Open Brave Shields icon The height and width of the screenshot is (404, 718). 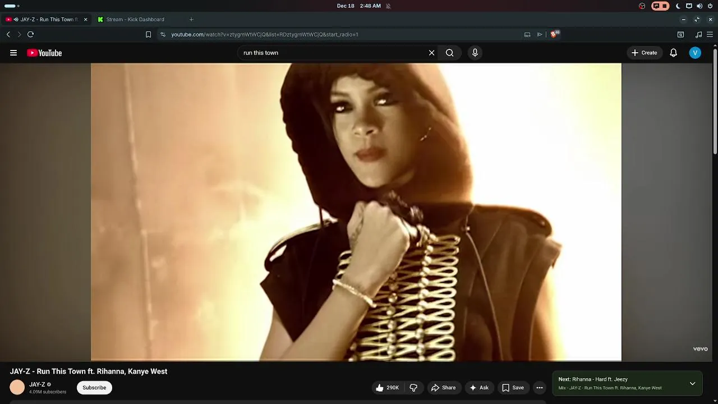pyautogui.click(x=554, y=34)
